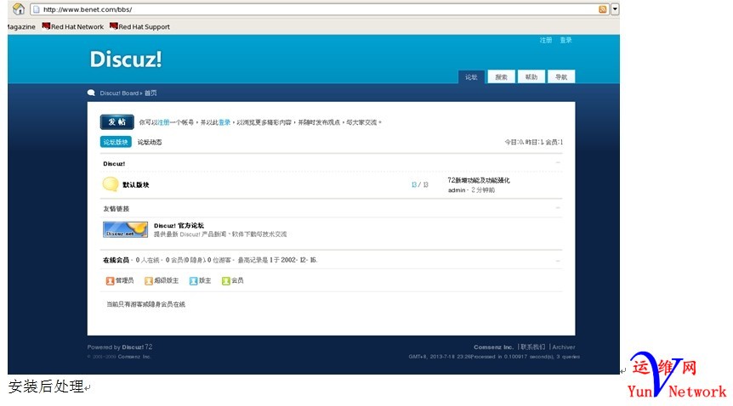Open the Red Hat Network bookmark
733x406 pixels.
pos(73,26)
